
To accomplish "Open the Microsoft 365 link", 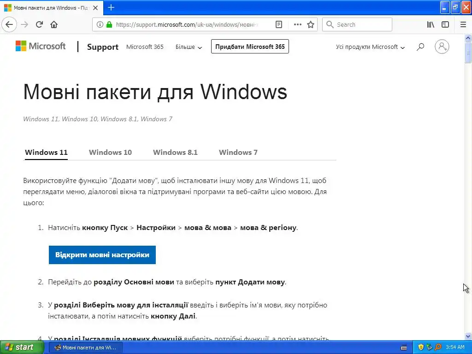I will click(145, 47).
